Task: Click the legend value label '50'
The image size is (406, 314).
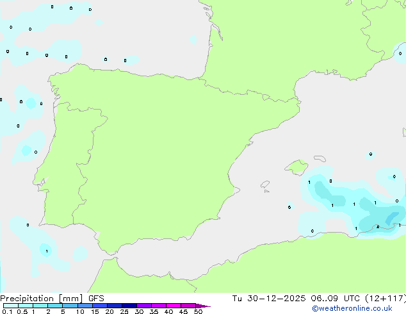Action: pyautogui.click(x=198, y=311)
